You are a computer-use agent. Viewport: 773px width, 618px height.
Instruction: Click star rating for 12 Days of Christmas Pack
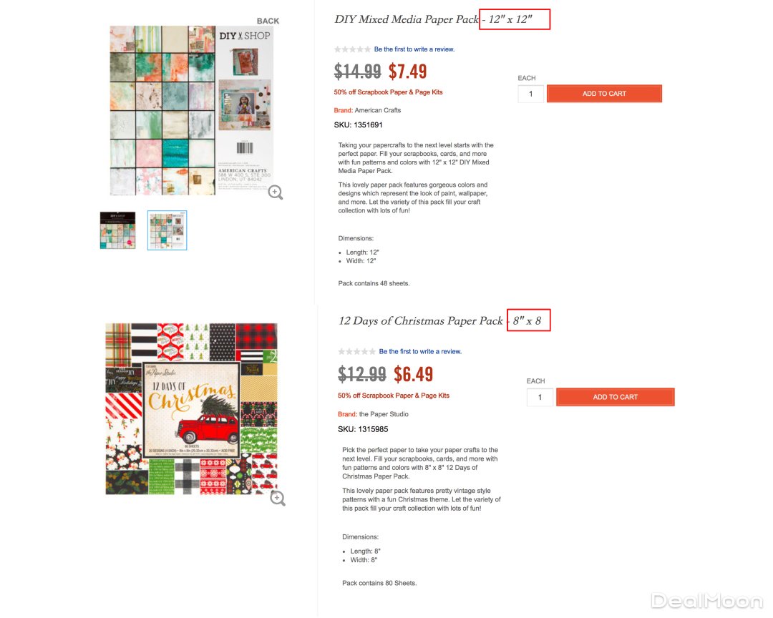(x=356, y=351)
